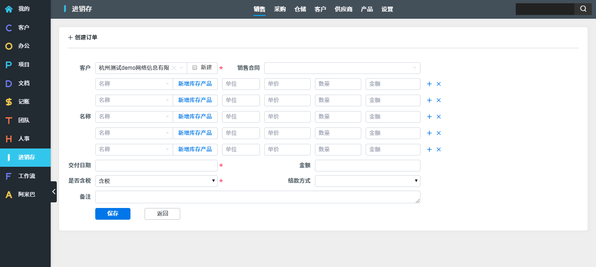
Task: Open the 阿米巴 icon in sidebar
Action: [x=8, y=194]
